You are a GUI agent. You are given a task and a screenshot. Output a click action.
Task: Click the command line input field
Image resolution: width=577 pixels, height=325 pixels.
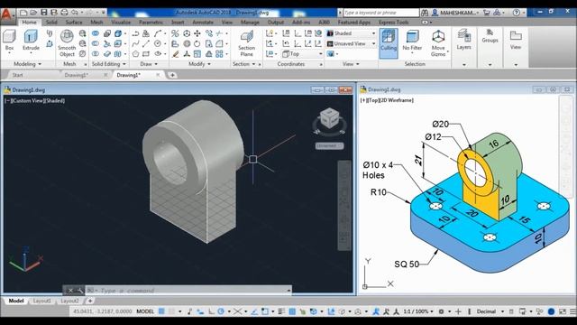pyautogui.click(x=188, y=291)
